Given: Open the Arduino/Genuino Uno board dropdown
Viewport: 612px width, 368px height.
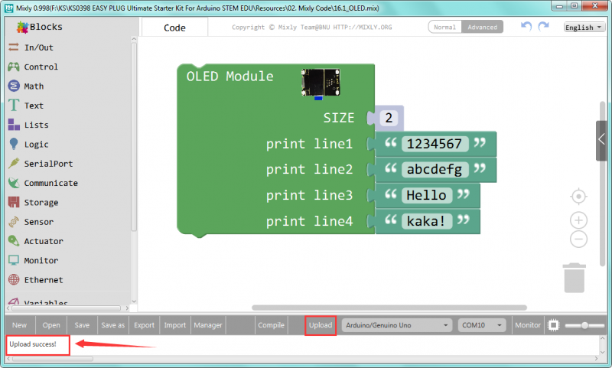Looking at the screenshot, I should pos(396,325).
